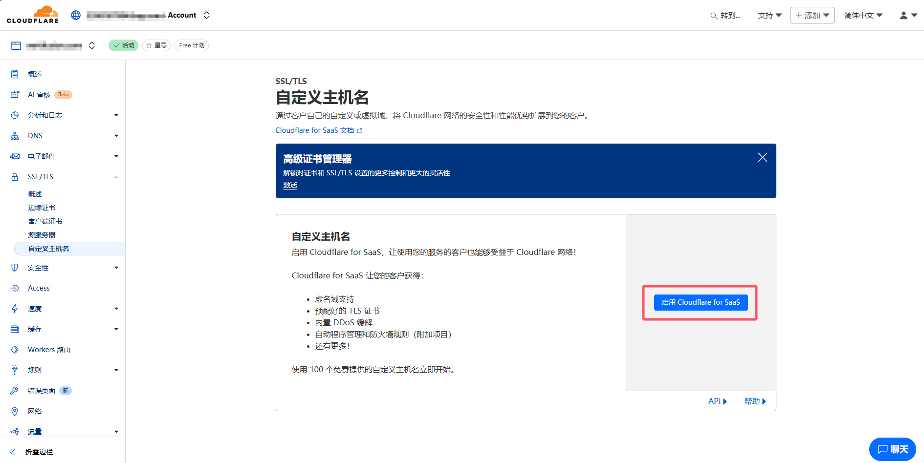Click the Workers 路由 diamond icon
This screenshot has width=924, height=463.
coord(15,350)
